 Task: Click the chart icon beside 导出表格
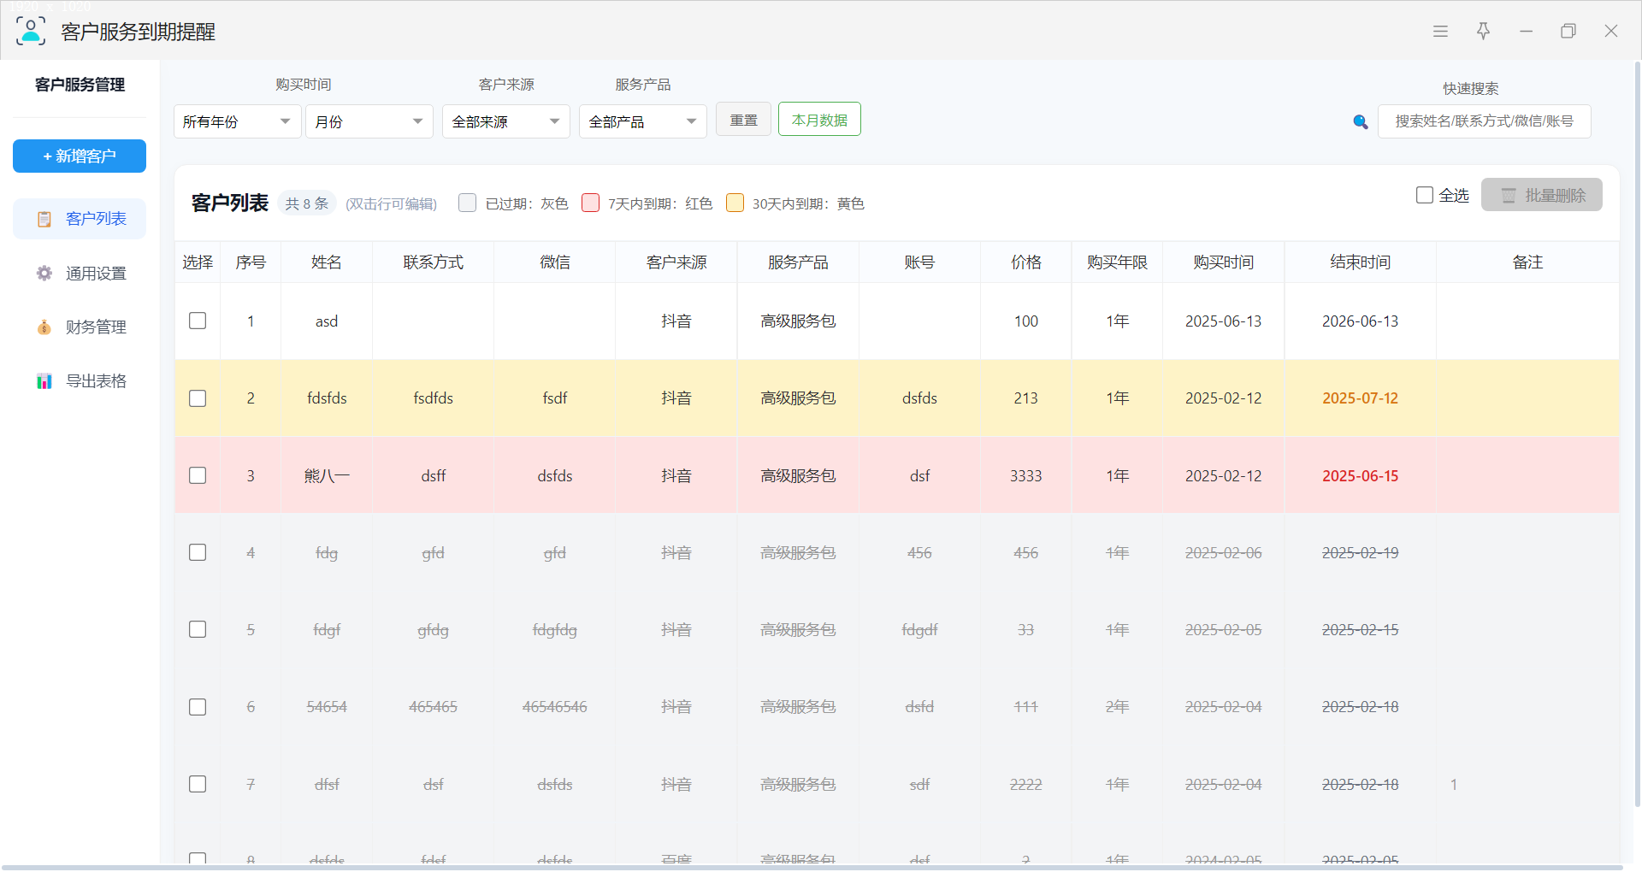(x=44, y=380)
